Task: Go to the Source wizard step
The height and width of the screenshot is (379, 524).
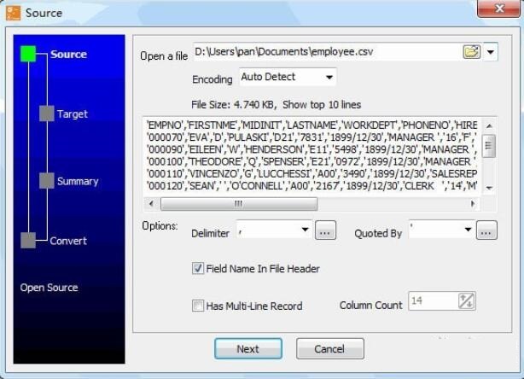Action: [x=68, y=54]
